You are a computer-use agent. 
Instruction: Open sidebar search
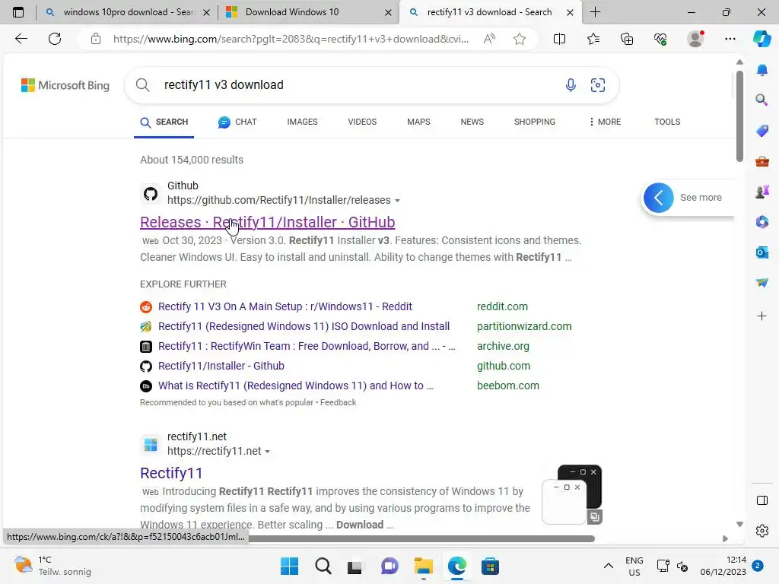(x=762, y=100)
